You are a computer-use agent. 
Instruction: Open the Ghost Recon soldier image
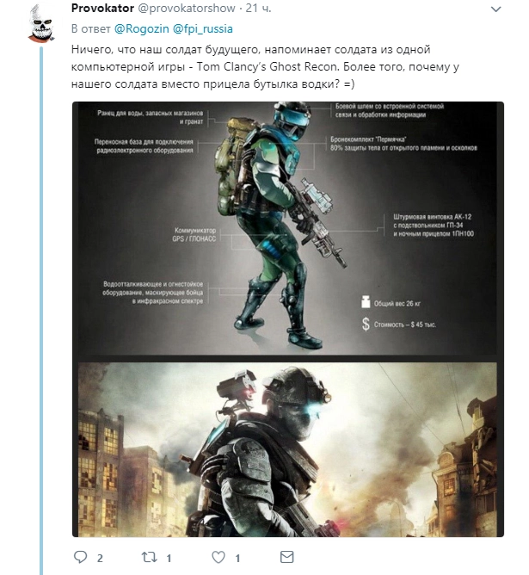(287, 449)
